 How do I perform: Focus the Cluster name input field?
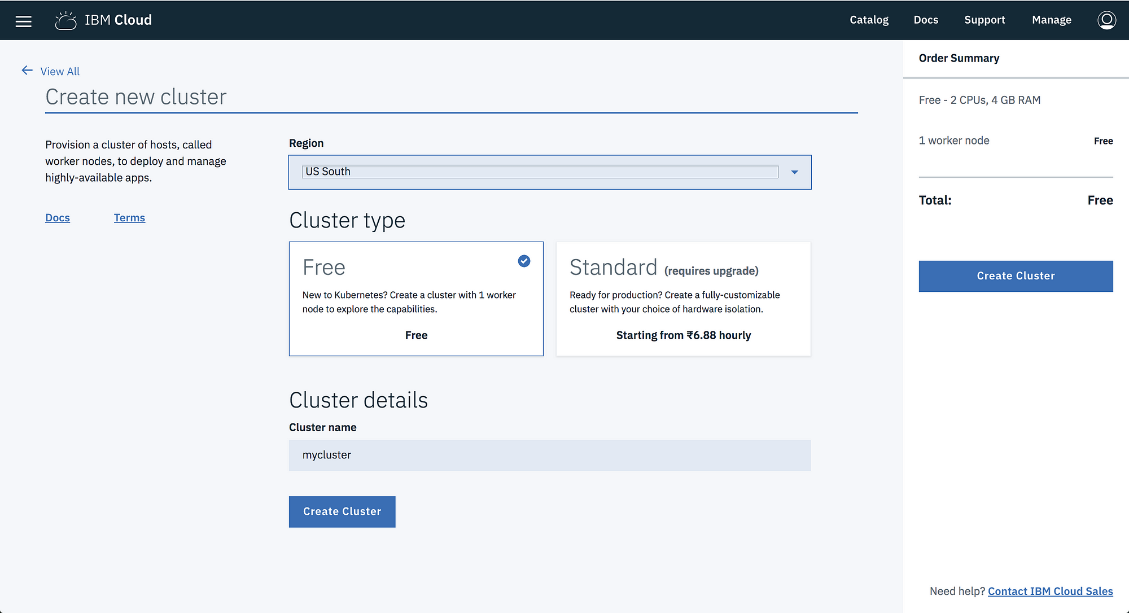(x=550, y=456)
